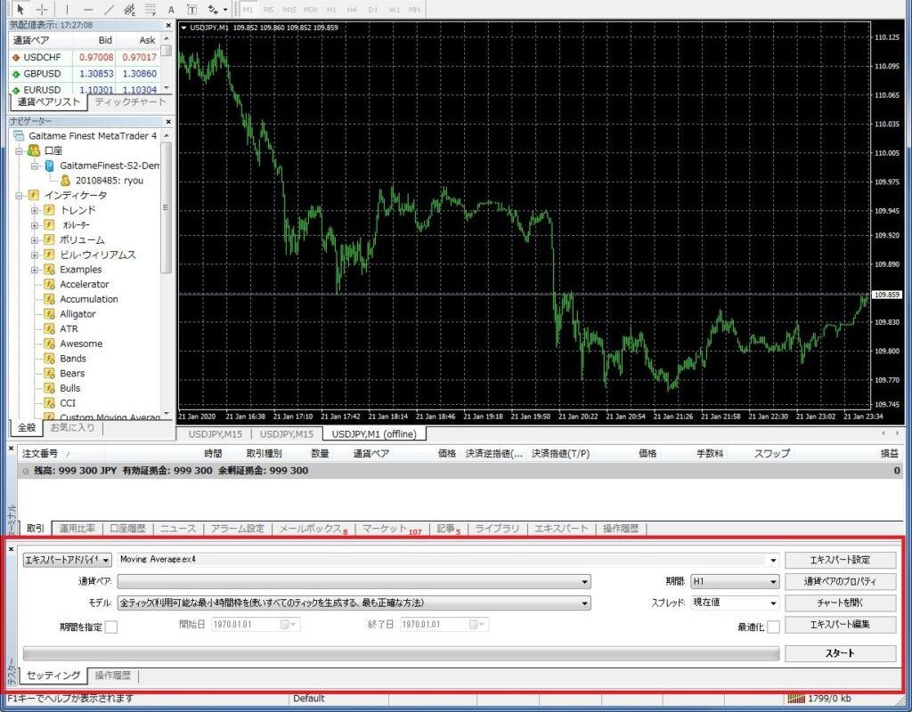Select the Fibonacci retracement tool

click(150, 9)
